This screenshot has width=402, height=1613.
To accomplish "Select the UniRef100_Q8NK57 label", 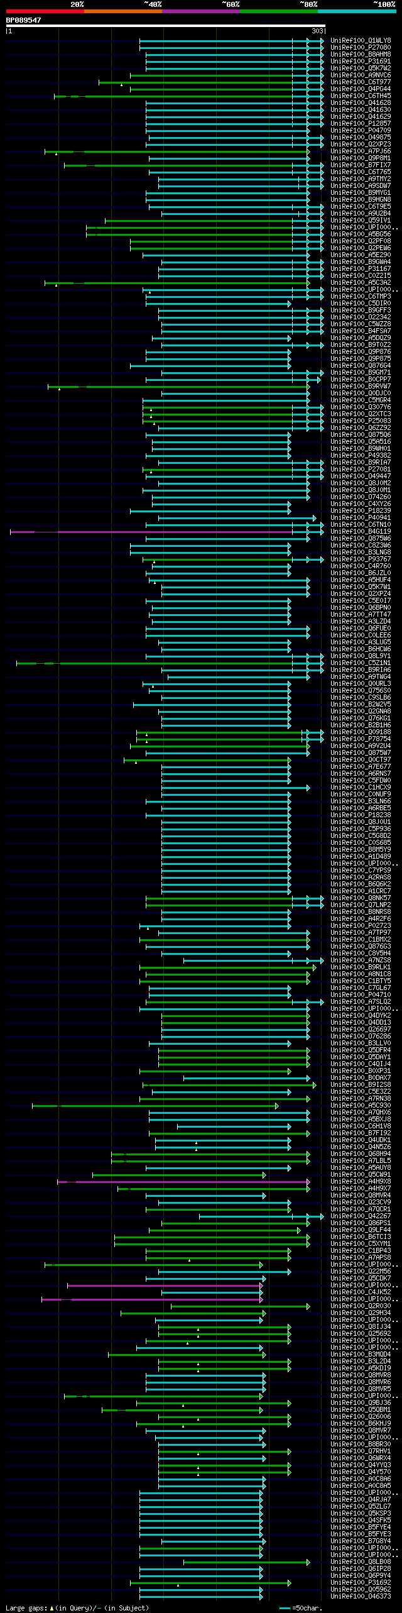I will pyautogui.click(x=361, y=898).
